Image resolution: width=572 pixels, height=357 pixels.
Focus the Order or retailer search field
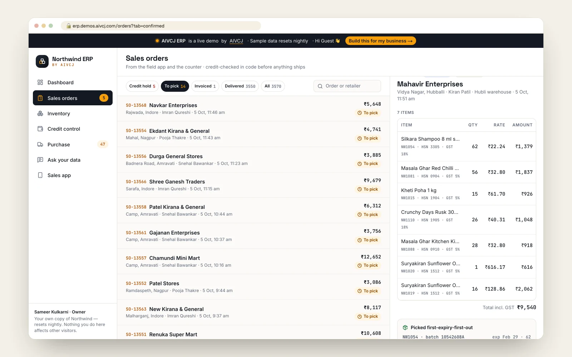pos(347,86)
